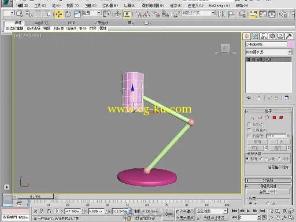Click the Loop selection button
This screenshot has width=296, height=222.
tap(277, 148)
